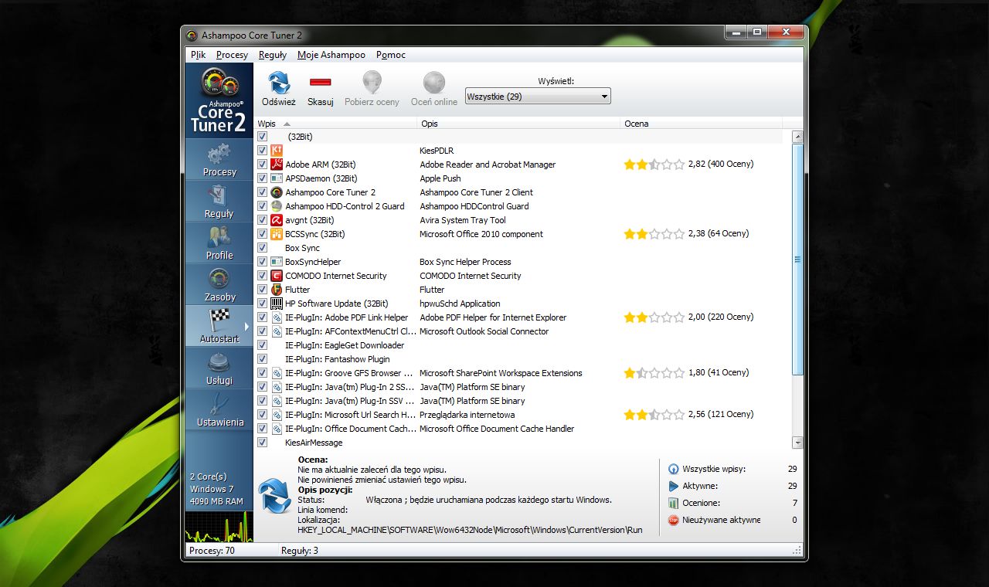The height and width of the screenshot is (587, 989).
Task: Click the Ashampoo Core Tuner 2 logo
Action: click(x=219, y=100)
